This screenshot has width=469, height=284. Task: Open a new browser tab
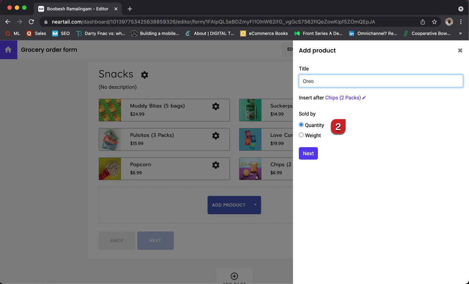(x=130, y=9)
